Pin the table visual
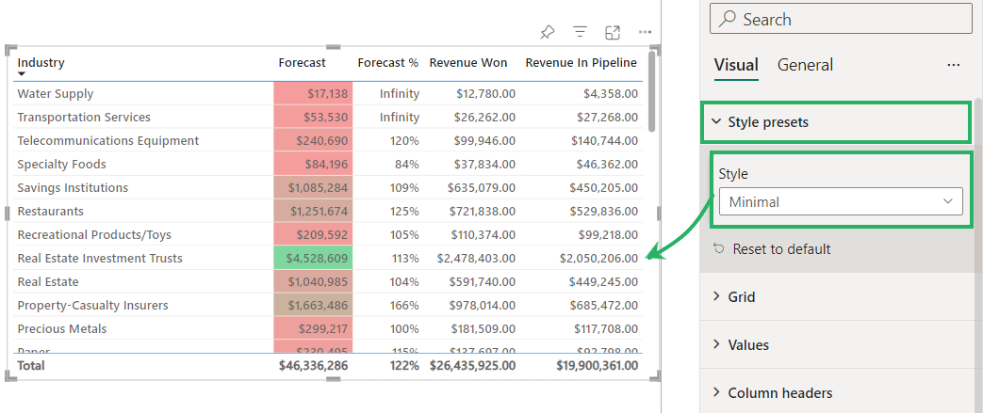The image size is (983, 413). coord(547,32)
